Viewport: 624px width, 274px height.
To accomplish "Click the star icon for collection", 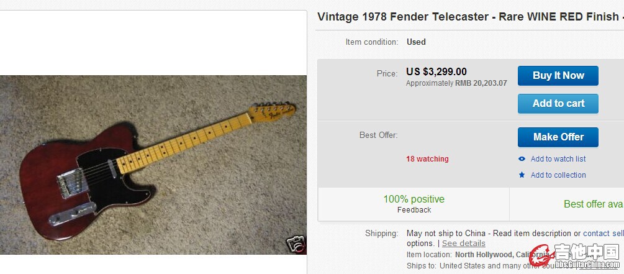I will (522, 175).
